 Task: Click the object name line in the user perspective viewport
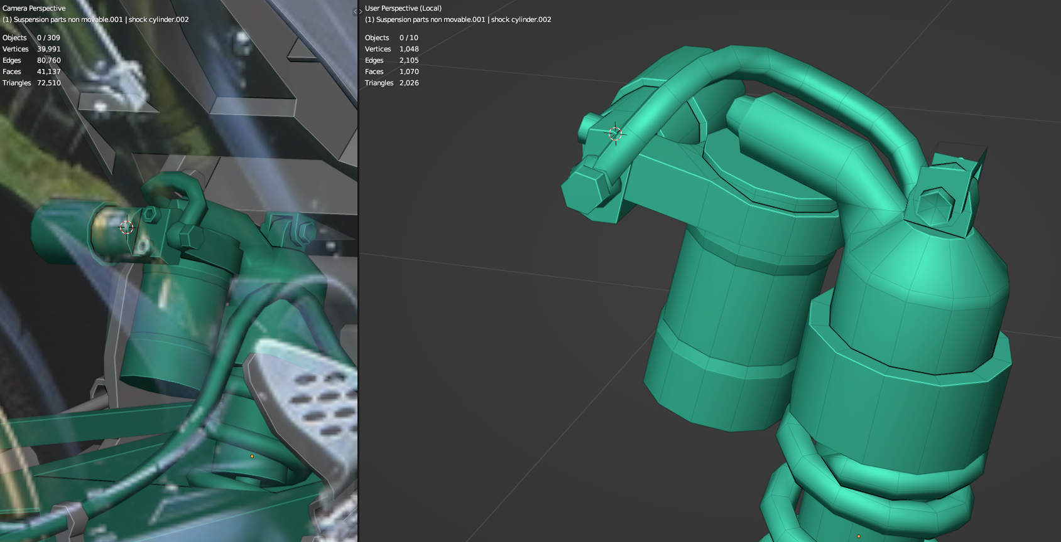click(x=458, y=19)
